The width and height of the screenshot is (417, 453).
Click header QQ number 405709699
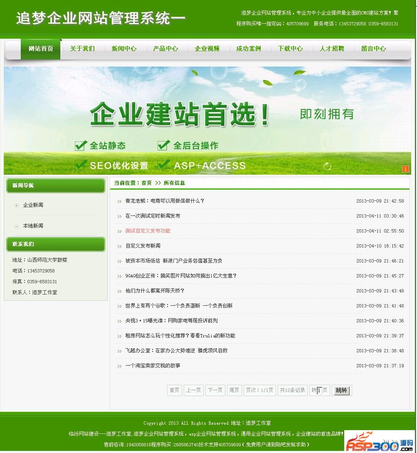pyautogui.click(x=297, y=24)
